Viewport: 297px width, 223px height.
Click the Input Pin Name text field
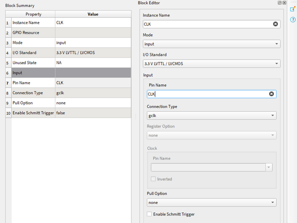207,94
